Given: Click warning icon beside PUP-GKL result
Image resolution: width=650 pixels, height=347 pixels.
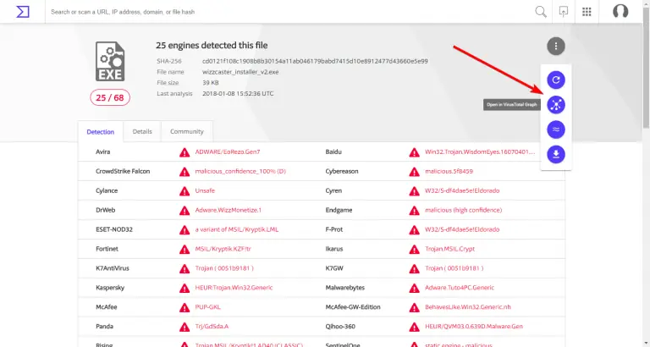Looking at the screenshot, I should [x=185, y=307].
